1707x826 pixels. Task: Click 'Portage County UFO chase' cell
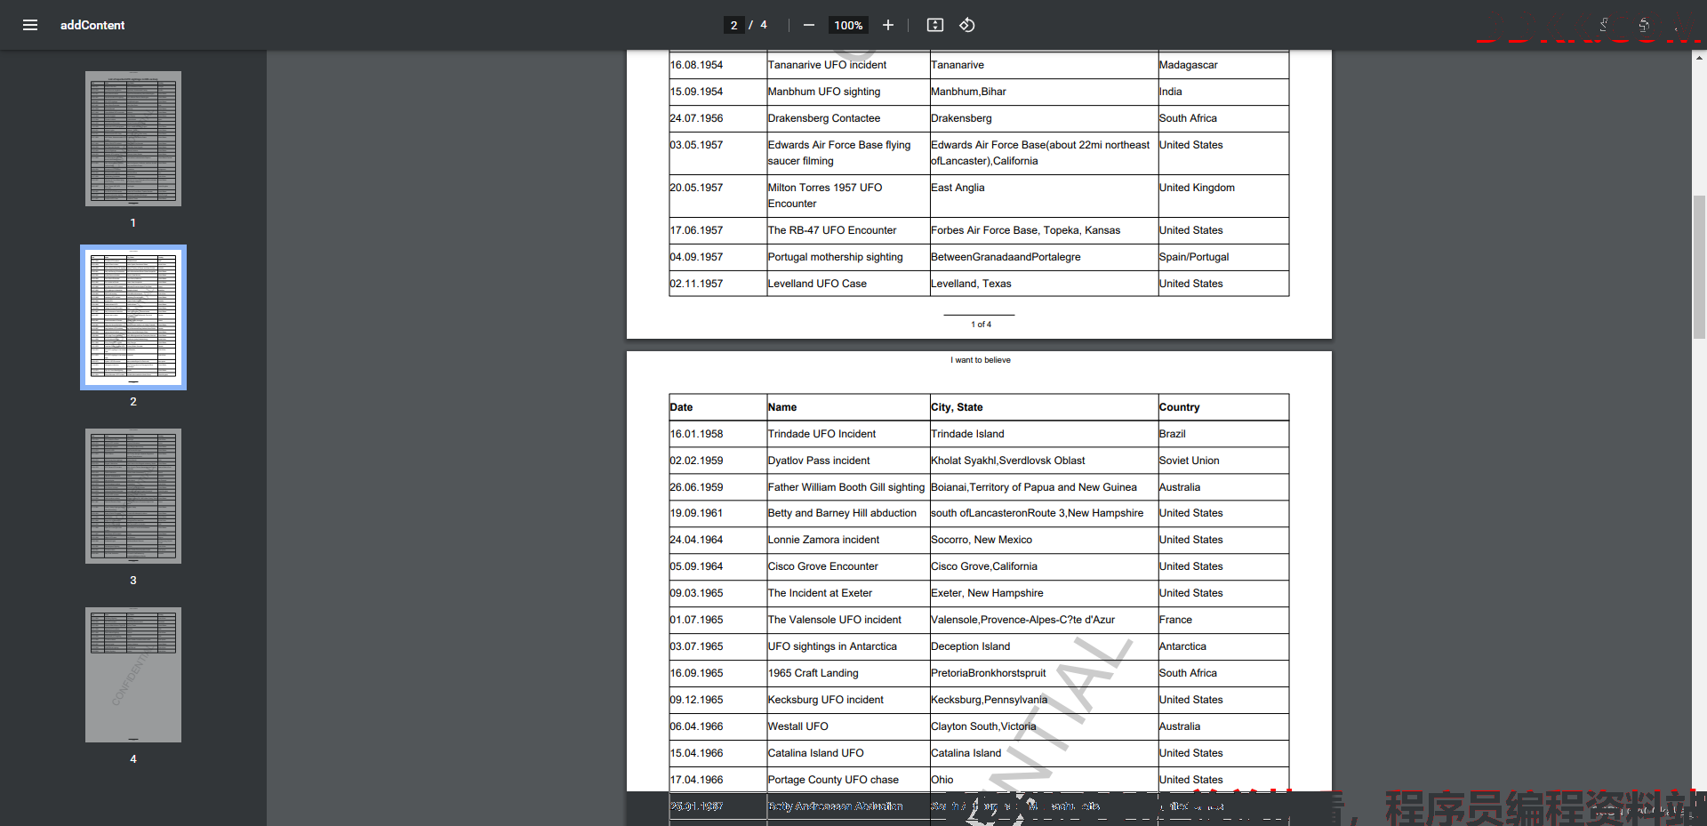coord(848,780)
